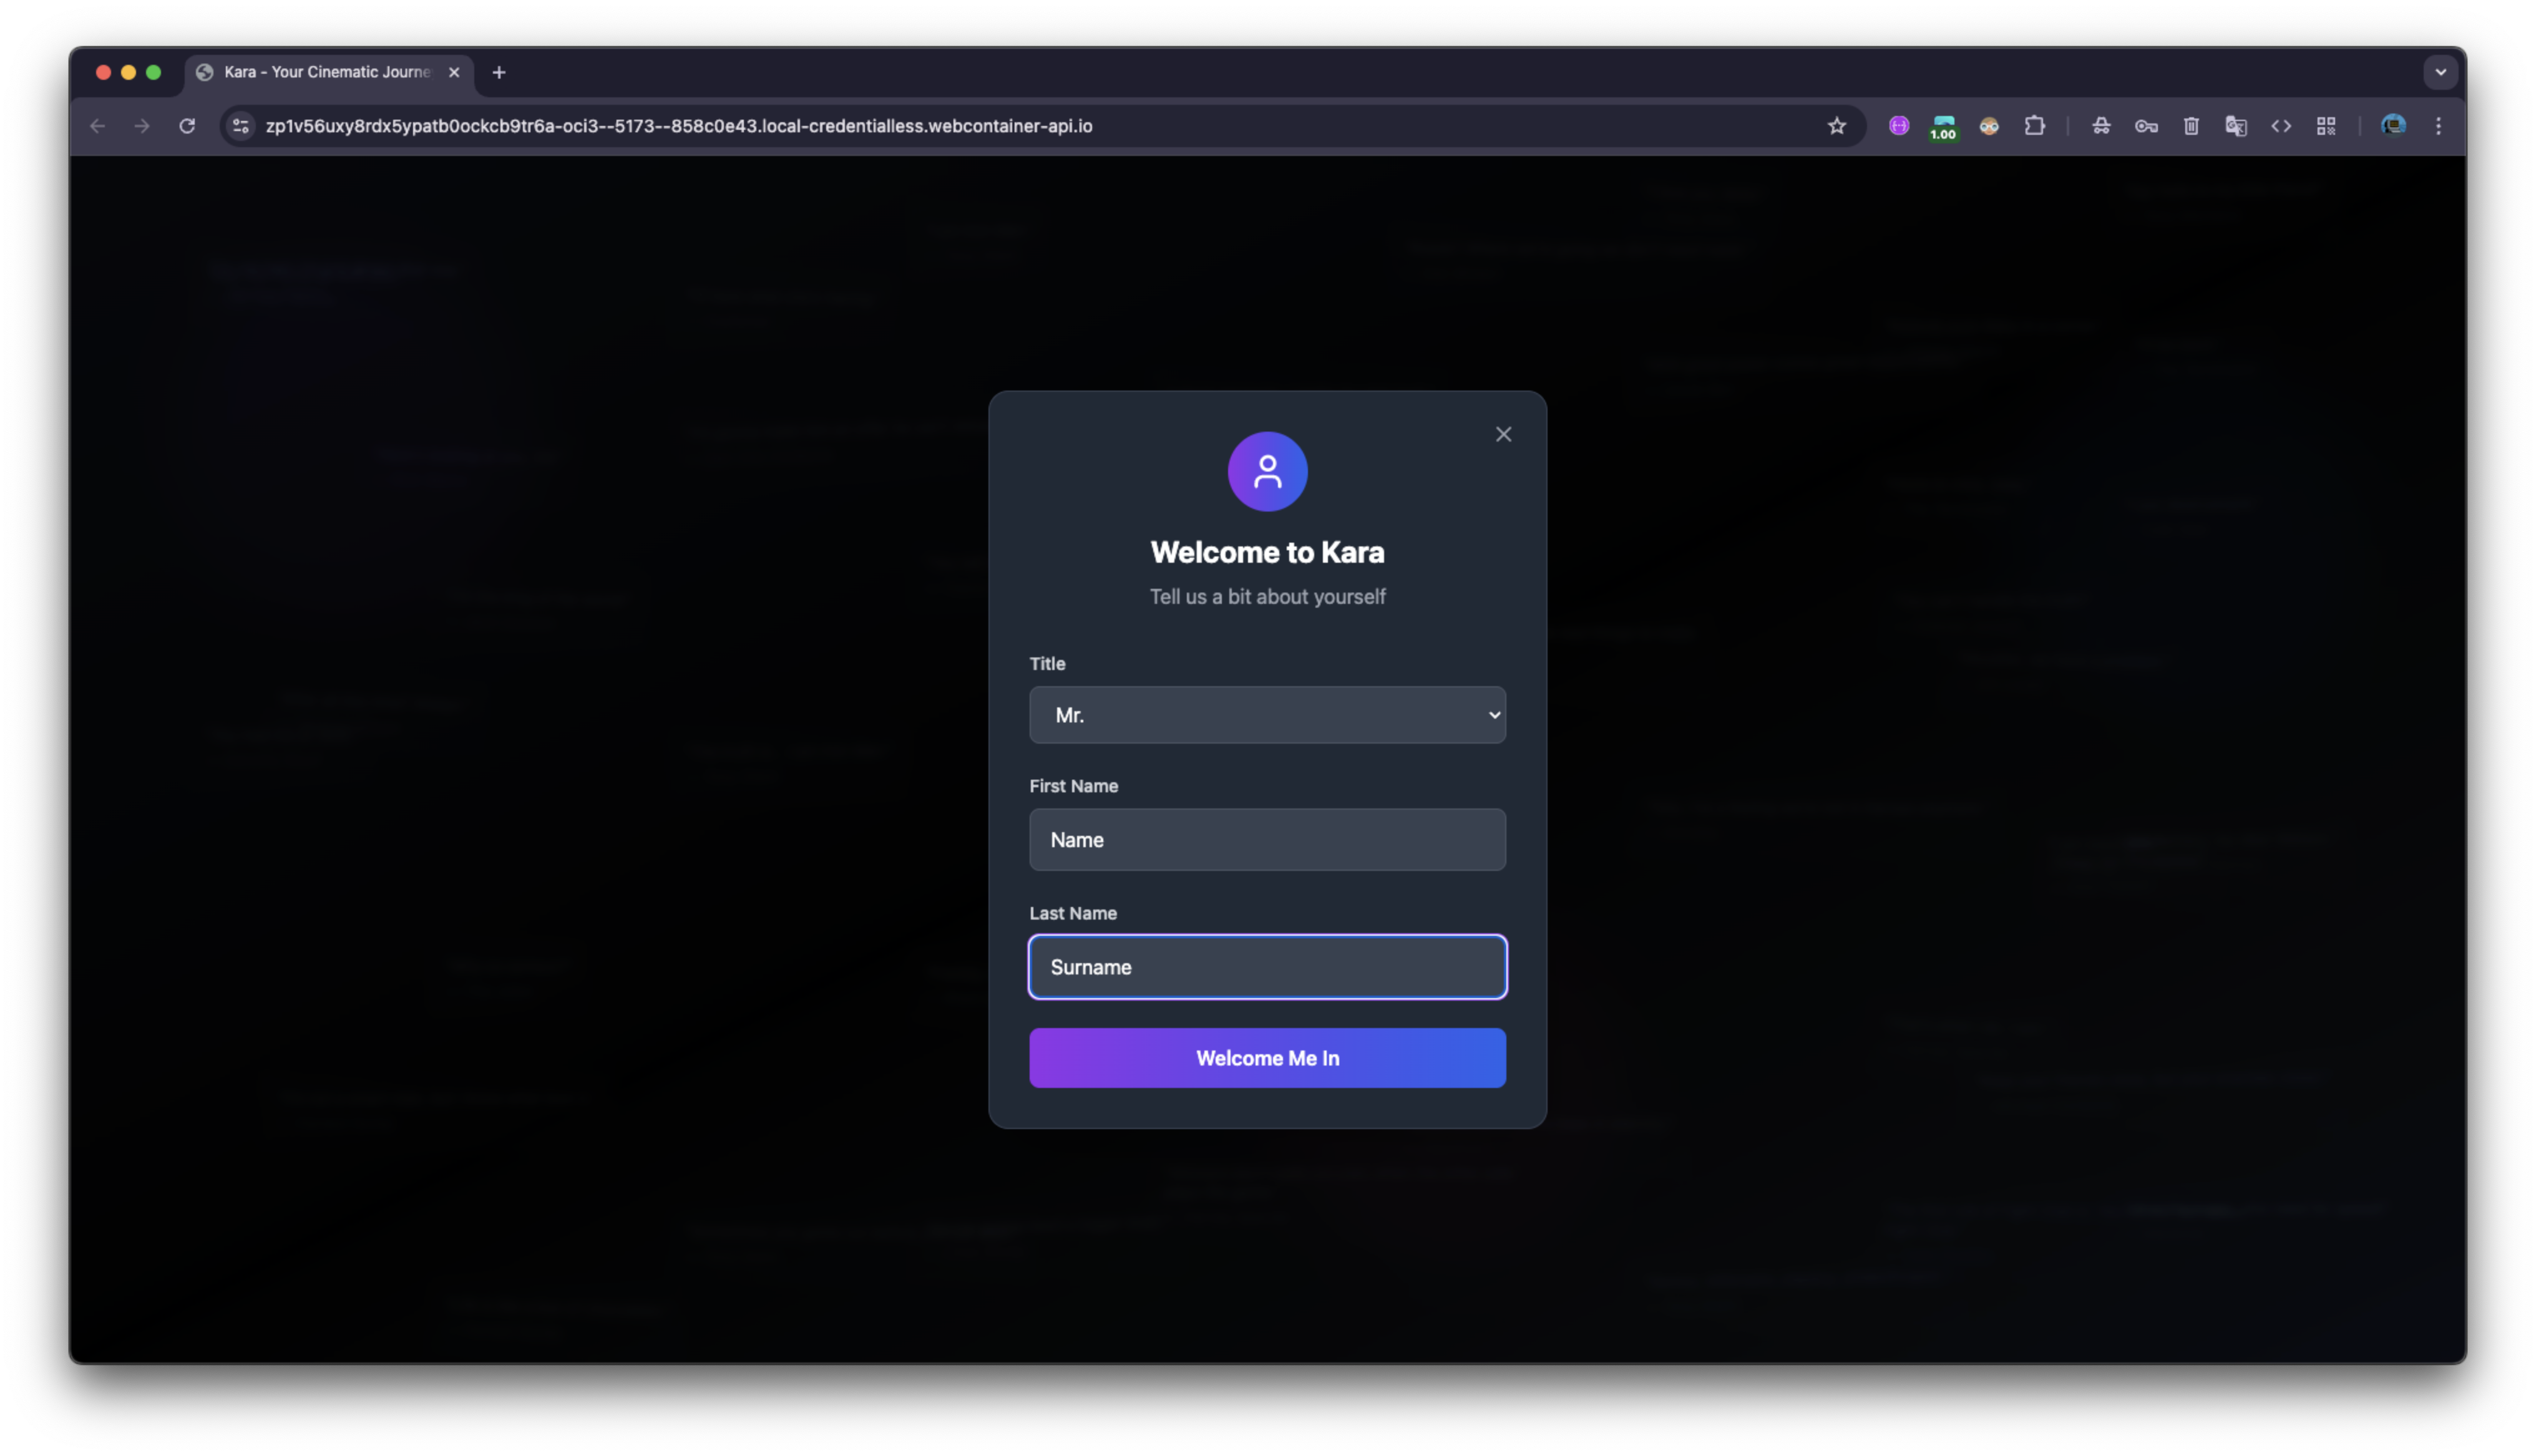2536x1456 pixels.
Task: Open the Chrome three-dot menu
Action: [2438, 126]
